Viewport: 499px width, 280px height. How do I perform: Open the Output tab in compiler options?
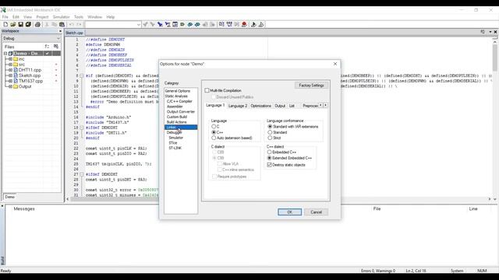[280, 106]
